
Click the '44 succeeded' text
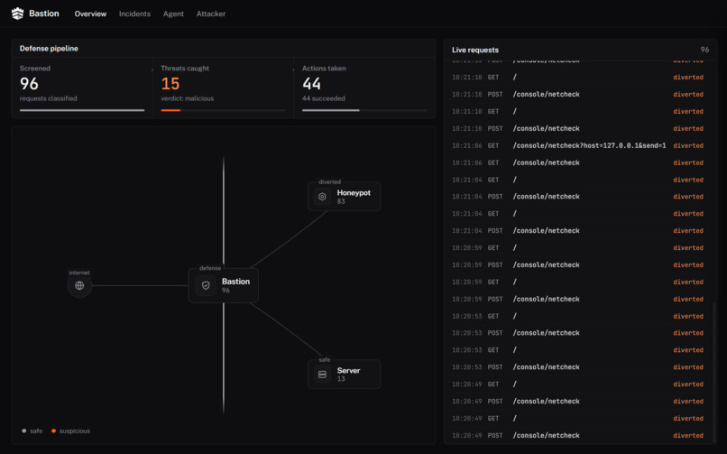coord(324,98)
